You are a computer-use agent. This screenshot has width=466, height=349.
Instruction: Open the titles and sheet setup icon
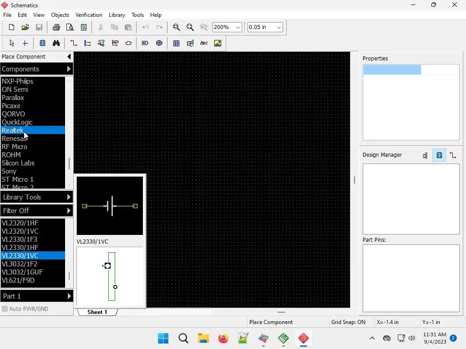coord(84,27)
